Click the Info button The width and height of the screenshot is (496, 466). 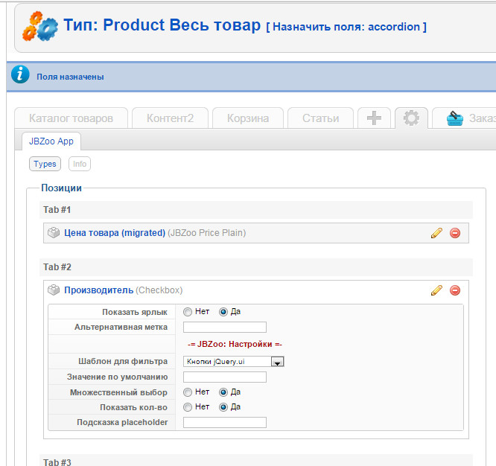[80, 164]
